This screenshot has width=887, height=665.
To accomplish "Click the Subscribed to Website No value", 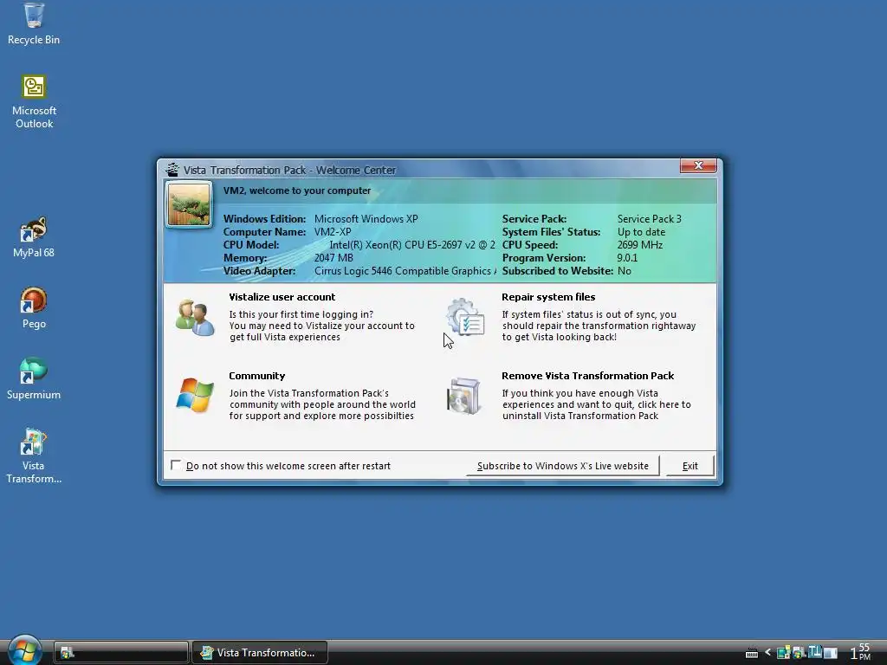I will pyautogui.click(x=625, y=271).
